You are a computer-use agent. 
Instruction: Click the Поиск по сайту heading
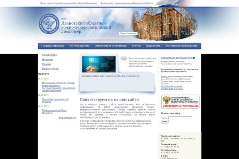click(171, 113)
